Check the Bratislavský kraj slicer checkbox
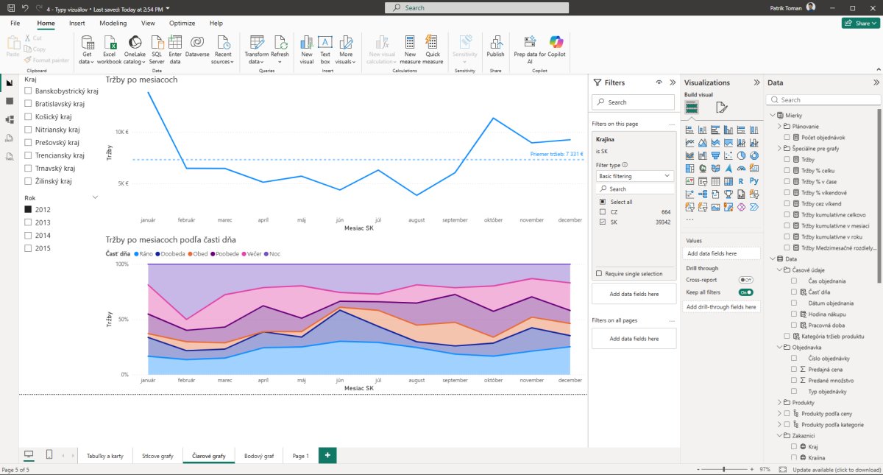Image resolution: width=883 pixels, height=475 pixels. [x=28, y=104]
